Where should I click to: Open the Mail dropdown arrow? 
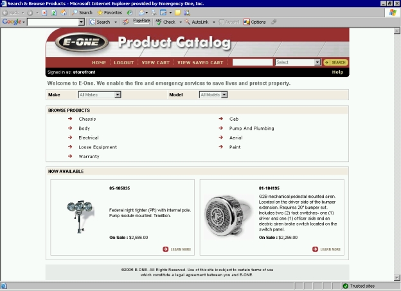[147, 13]
